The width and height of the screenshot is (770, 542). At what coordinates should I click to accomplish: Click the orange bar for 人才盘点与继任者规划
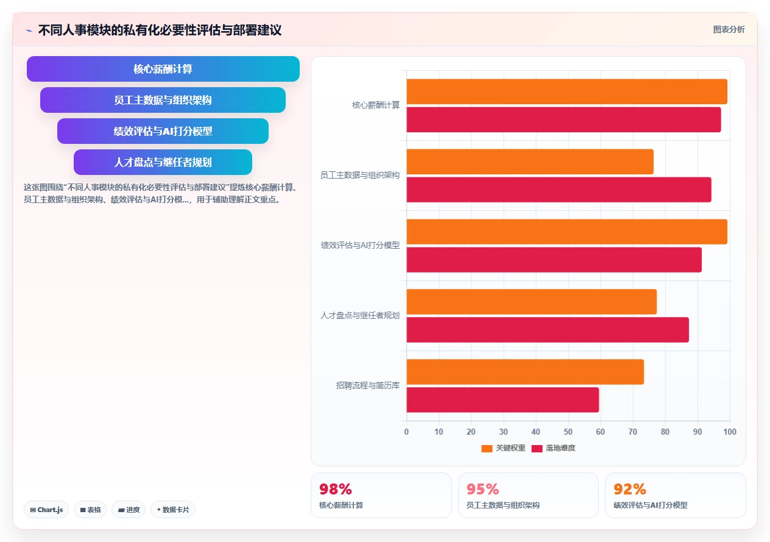532,302
